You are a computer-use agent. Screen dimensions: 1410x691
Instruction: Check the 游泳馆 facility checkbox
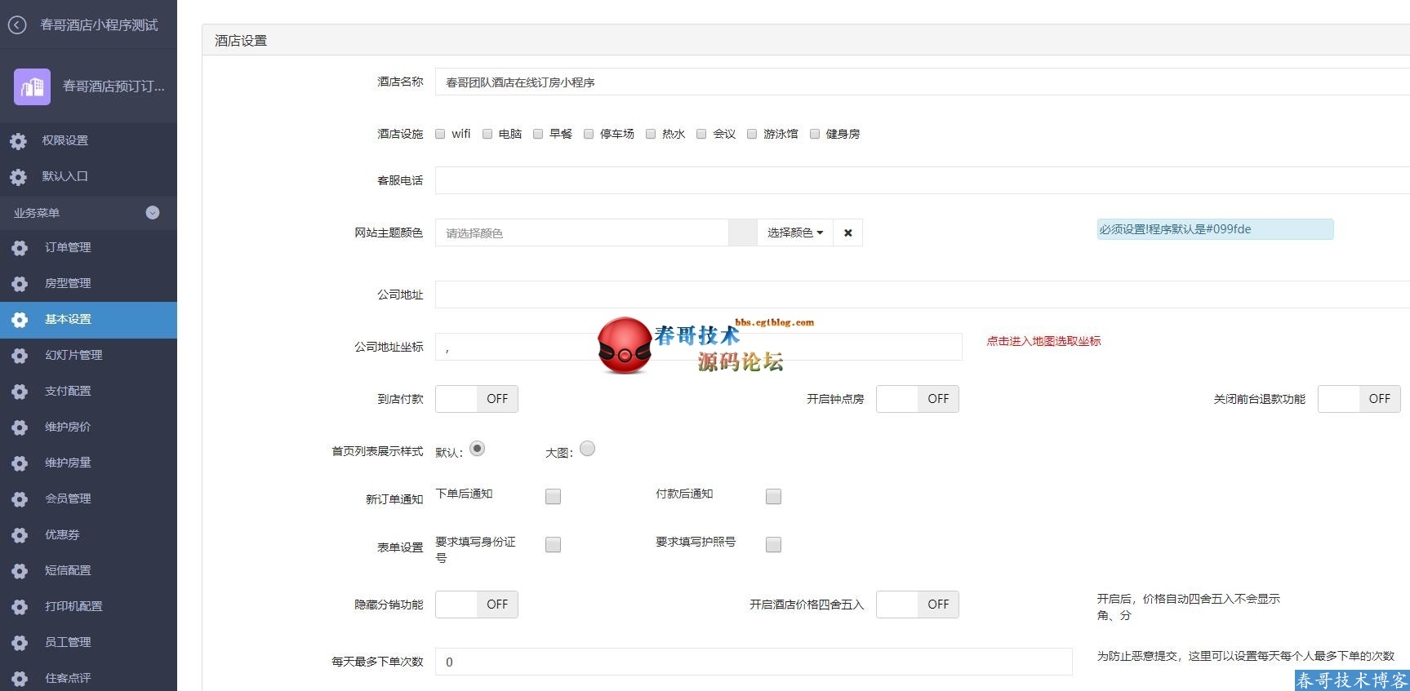(752, 134)
